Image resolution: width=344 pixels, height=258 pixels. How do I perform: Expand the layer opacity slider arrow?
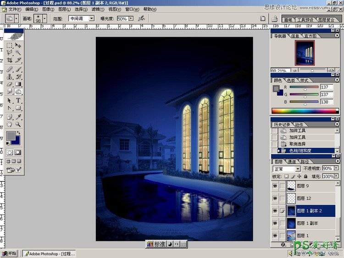pyautogui.click(x=337, y=168)
